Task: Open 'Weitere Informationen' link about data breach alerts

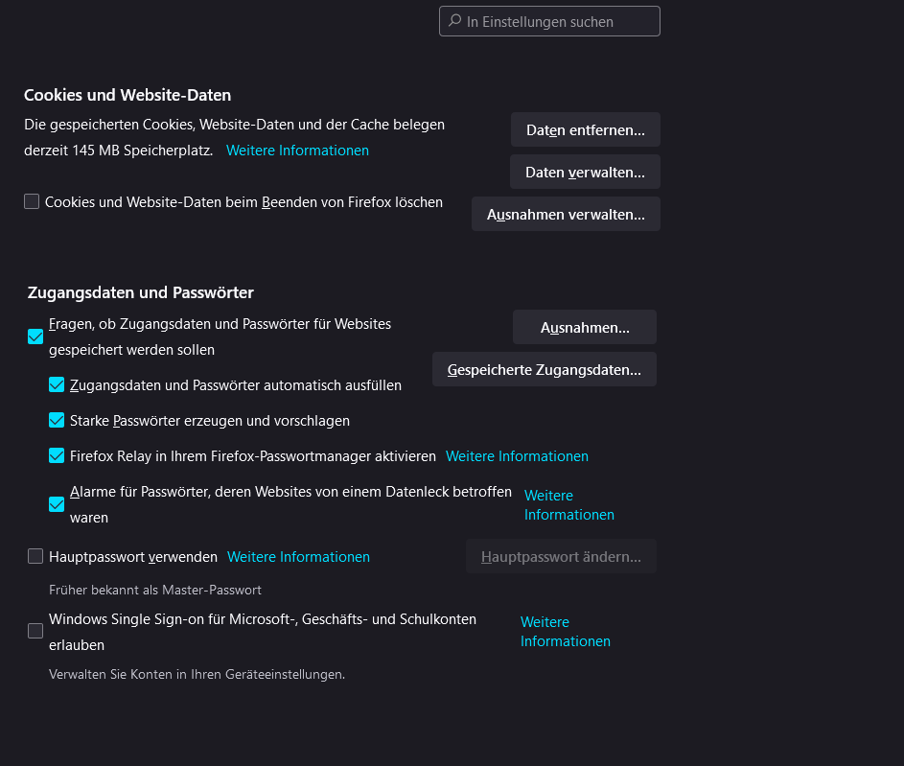Action: click(x=568, y=505)
